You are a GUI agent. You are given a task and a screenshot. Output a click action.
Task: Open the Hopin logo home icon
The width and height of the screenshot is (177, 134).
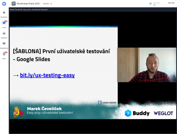coord(4,4)
